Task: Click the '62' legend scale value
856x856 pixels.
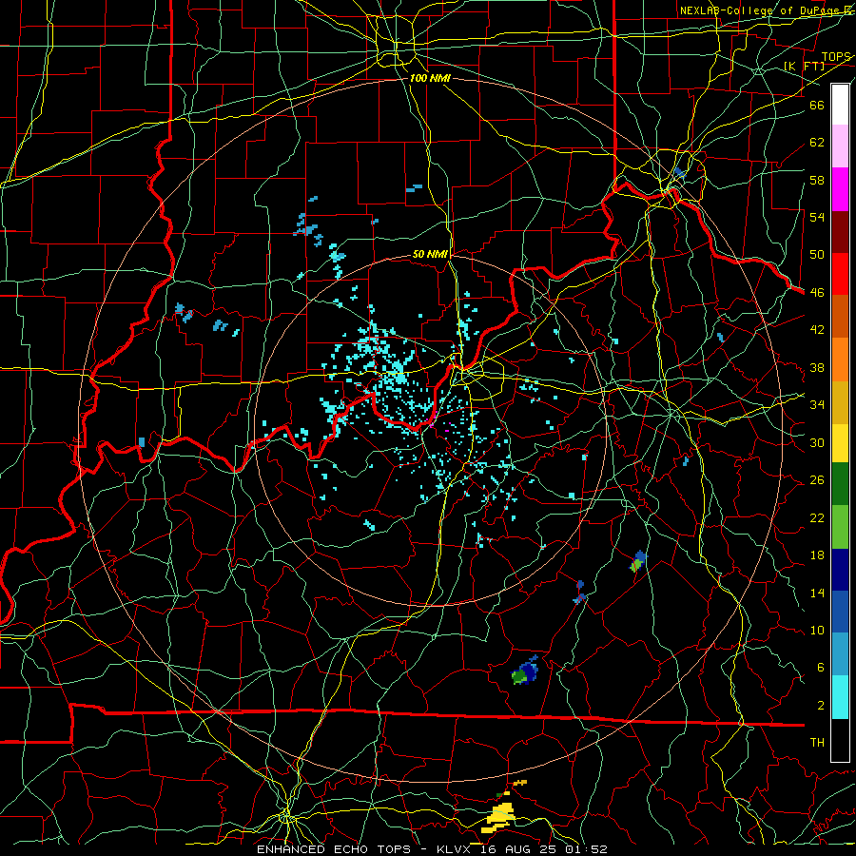Action: (x=817, y=142)
